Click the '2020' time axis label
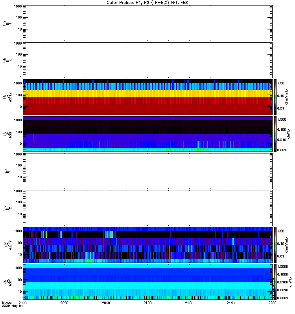295x314 pixels. point(64,303)
